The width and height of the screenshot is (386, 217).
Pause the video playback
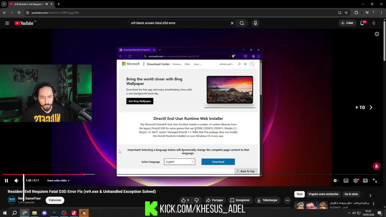click(x=6, y=181)
